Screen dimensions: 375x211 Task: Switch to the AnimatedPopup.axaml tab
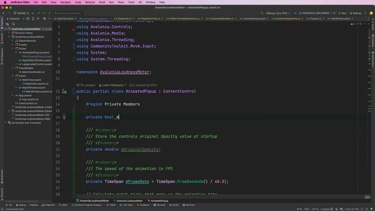tap(254, 18)
